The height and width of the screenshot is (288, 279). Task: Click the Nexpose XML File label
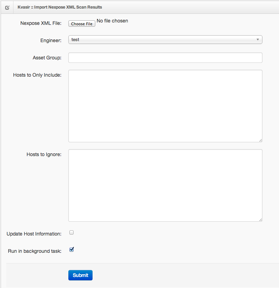coord(41,23)
